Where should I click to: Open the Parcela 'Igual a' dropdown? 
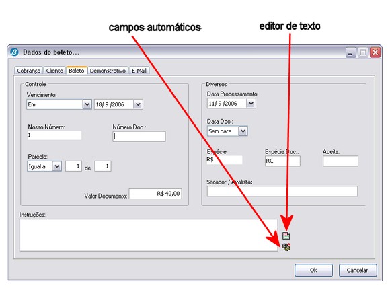click(x=56, y=166)
